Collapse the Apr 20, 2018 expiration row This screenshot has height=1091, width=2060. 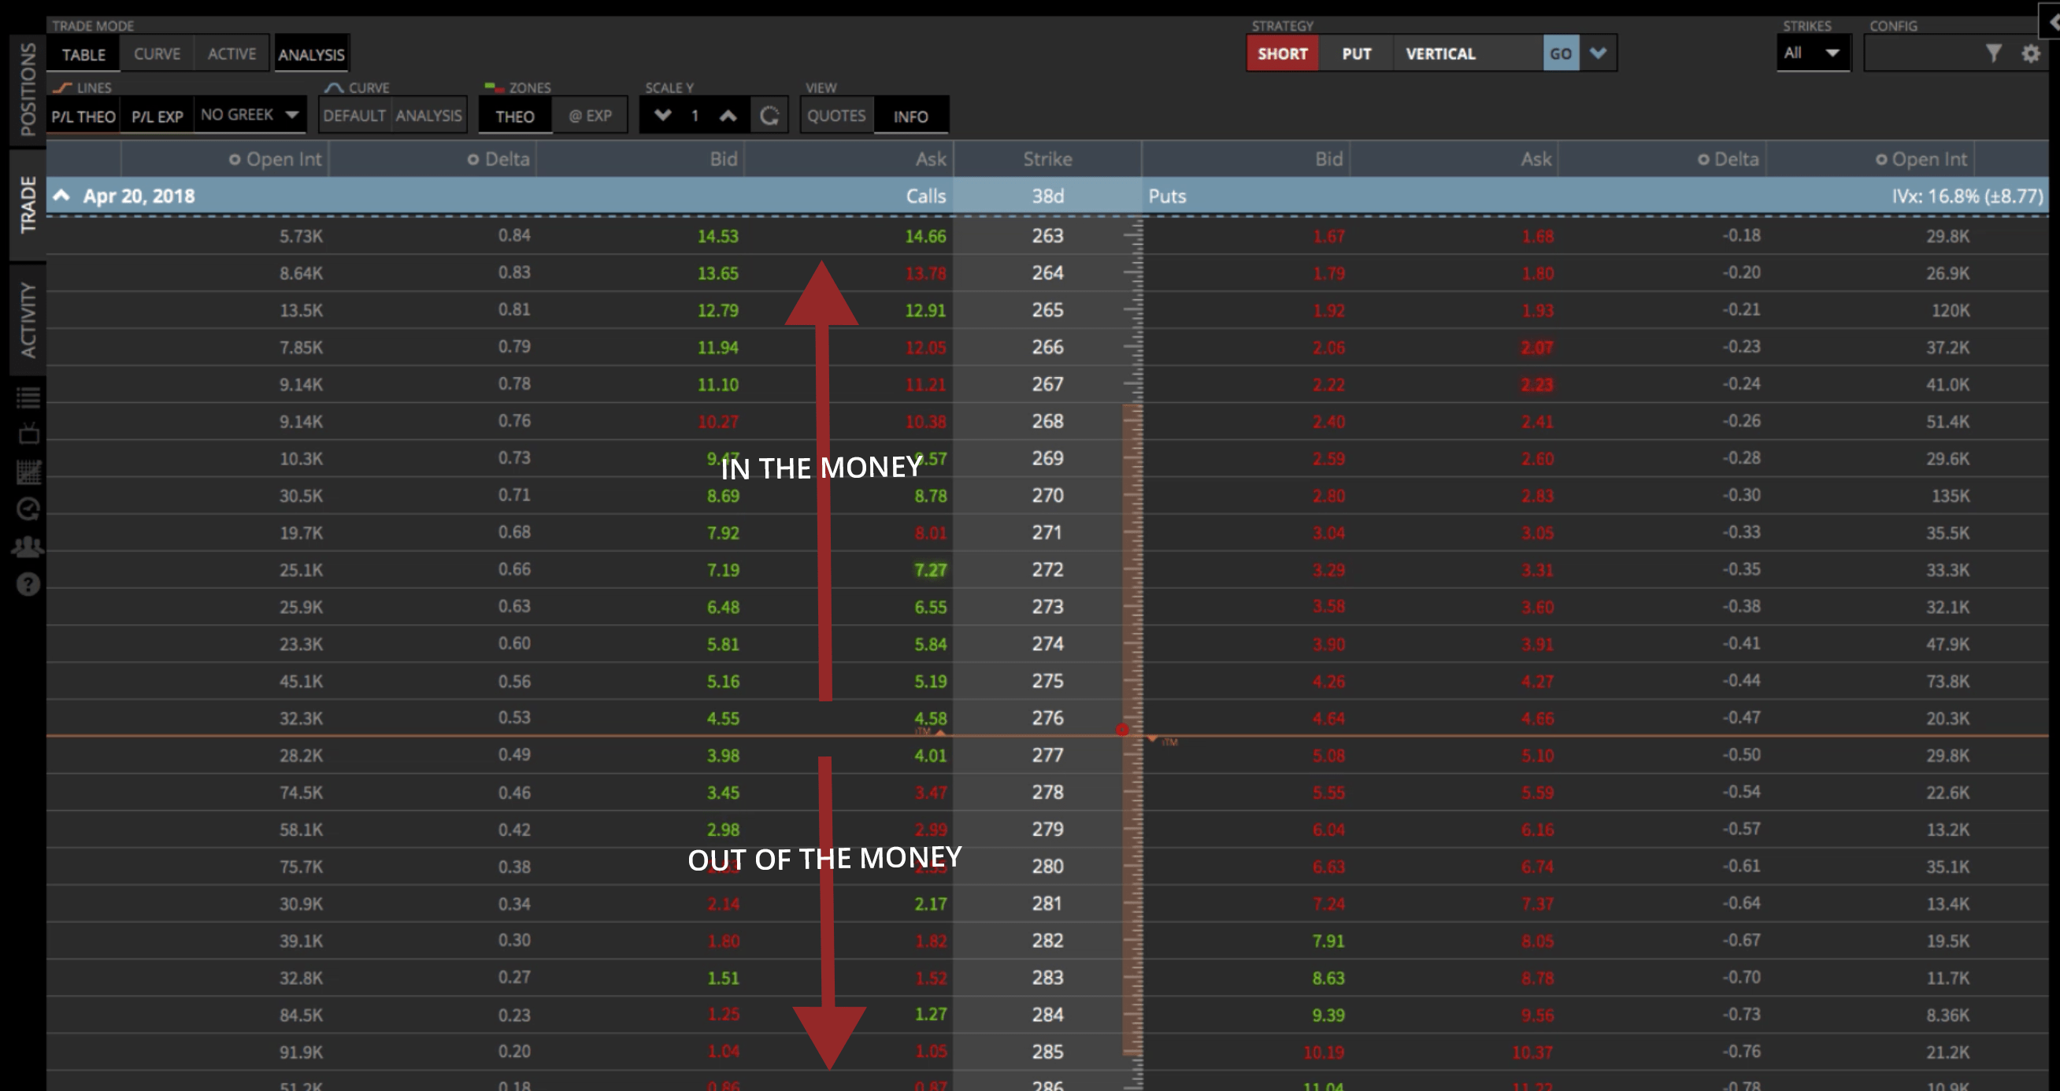click(61, 196)
